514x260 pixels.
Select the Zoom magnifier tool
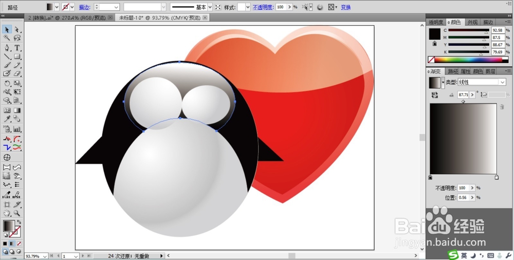click(x=17, y=213)
